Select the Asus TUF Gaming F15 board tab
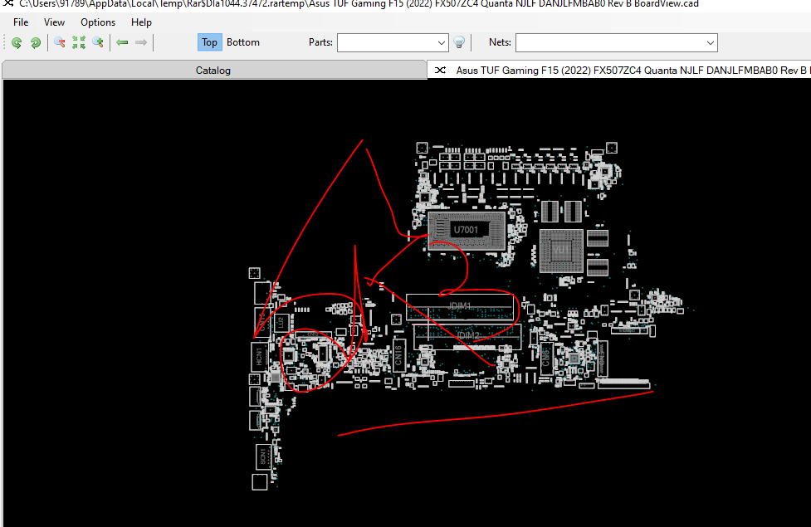 point(619,71)
